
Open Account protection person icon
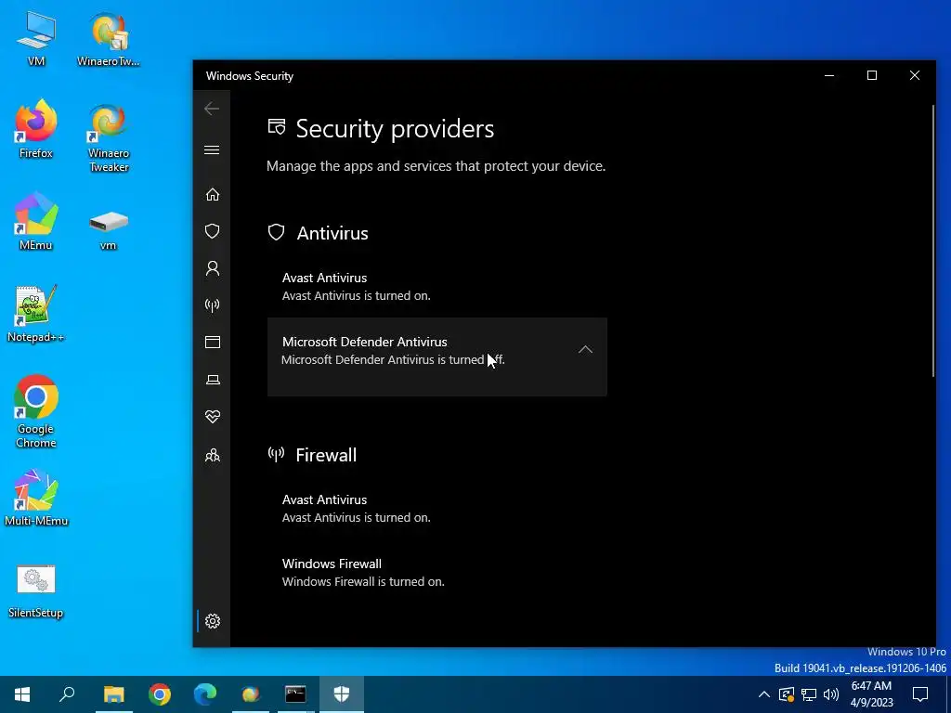coord(213,268)
